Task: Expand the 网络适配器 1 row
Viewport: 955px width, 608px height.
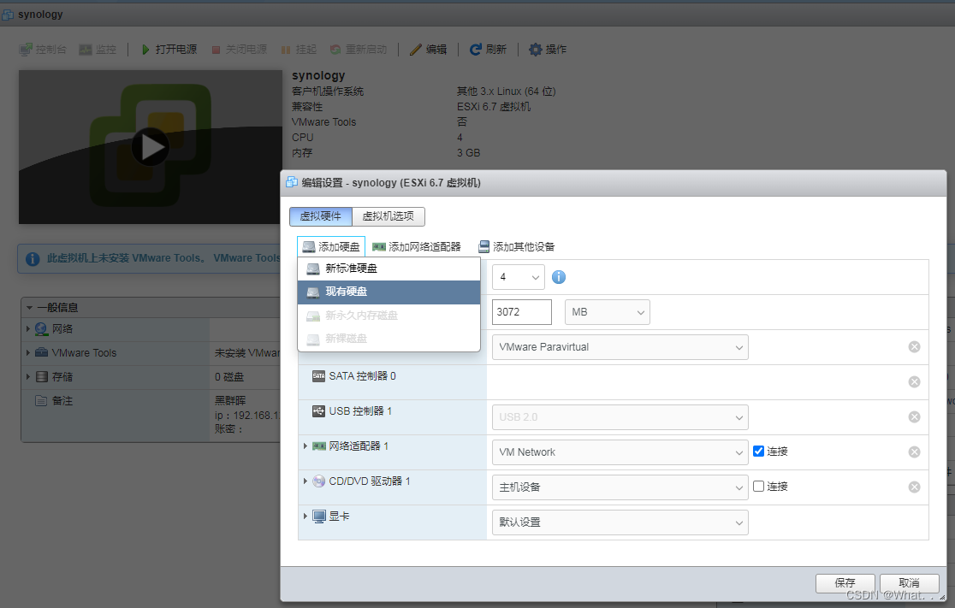Action: (x=305, y=446)
